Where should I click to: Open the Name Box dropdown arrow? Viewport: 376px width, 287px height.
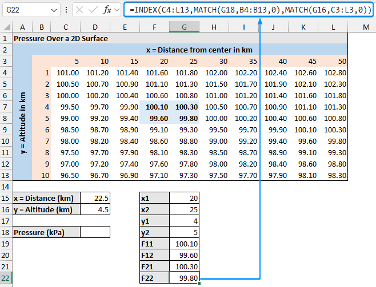pos(54,10)
